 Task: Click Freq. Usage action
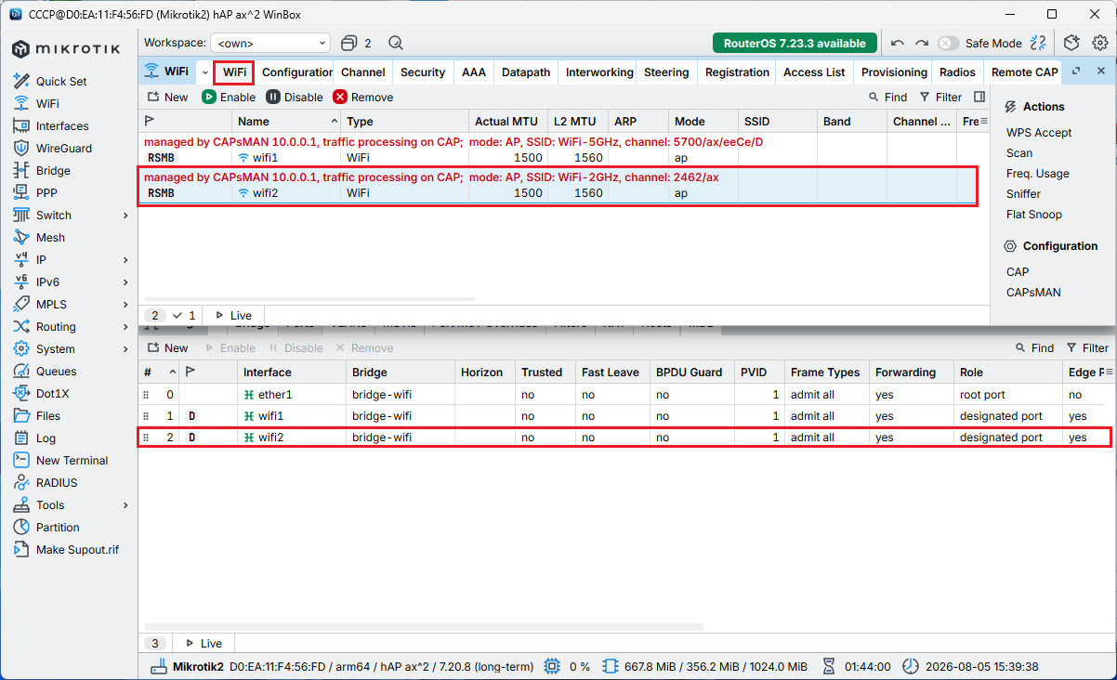(1037, 174)
